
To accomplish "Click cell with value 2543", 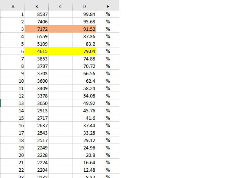I will (36, 133).
